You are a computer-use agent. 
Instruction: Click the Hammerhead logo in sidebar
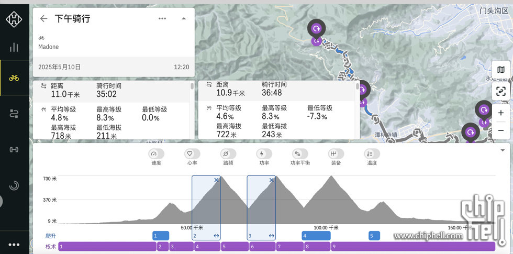14,19
